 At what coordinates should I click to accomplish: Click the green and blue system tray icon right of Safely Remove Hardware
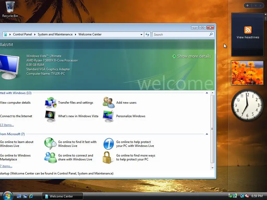coord(235,196)
